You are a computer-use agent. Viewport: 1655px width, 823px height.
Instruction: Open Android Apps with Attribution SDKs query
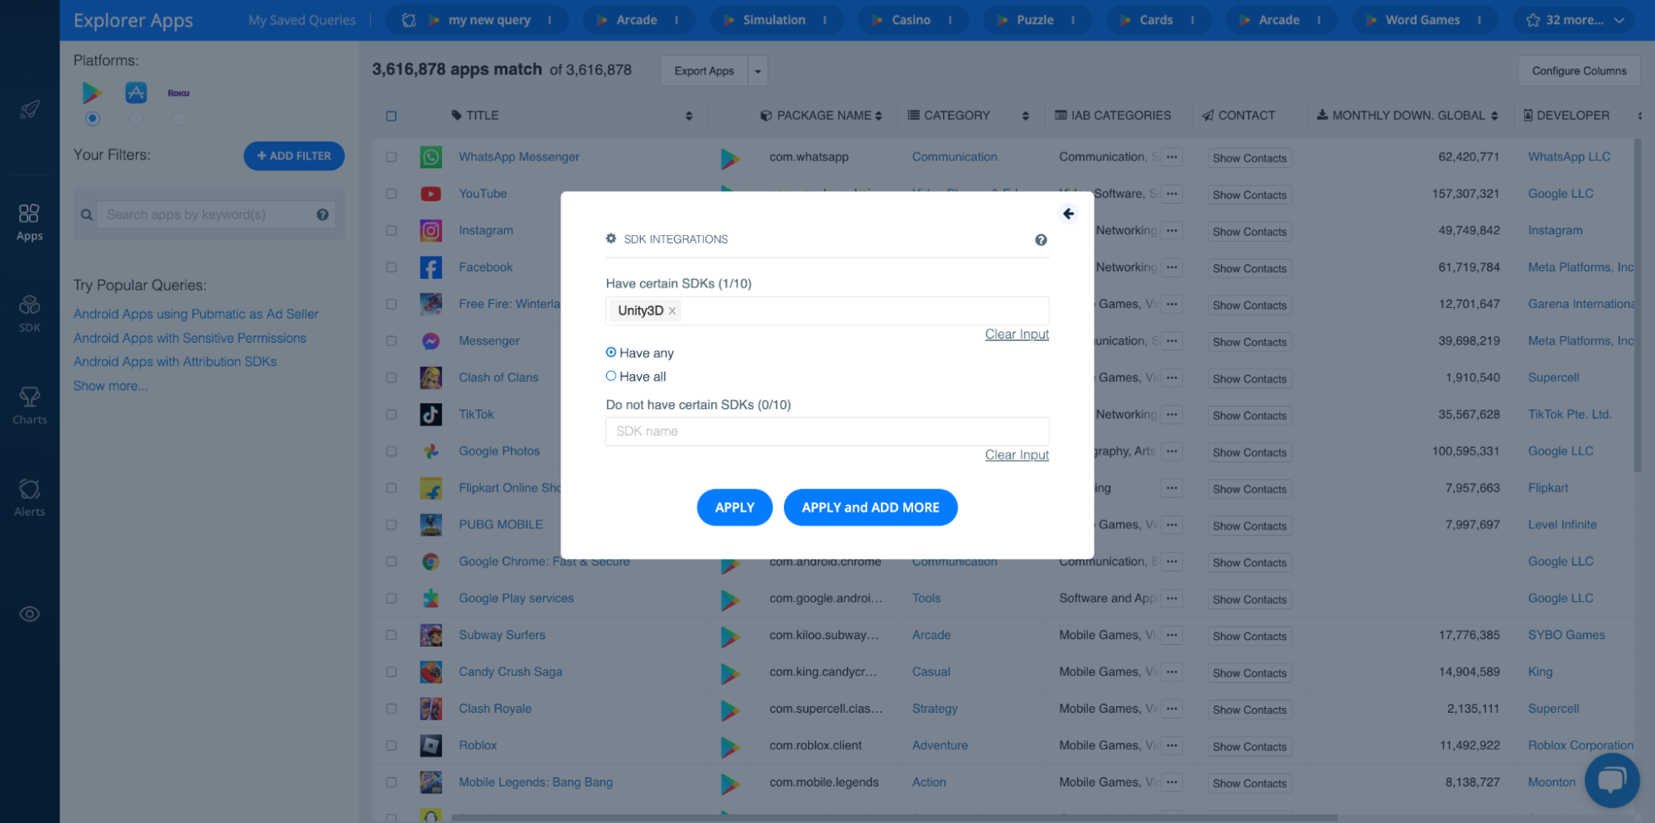pos(176,362)
